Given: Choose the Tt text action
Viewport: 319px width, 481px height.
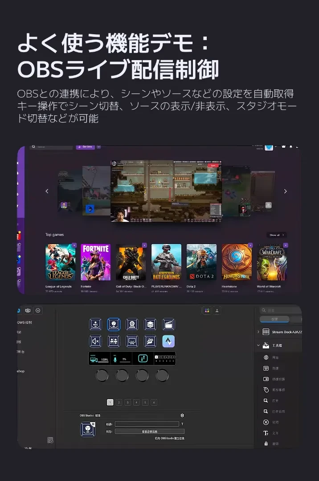Looking at the screenshot, I should tap(266, 433).
